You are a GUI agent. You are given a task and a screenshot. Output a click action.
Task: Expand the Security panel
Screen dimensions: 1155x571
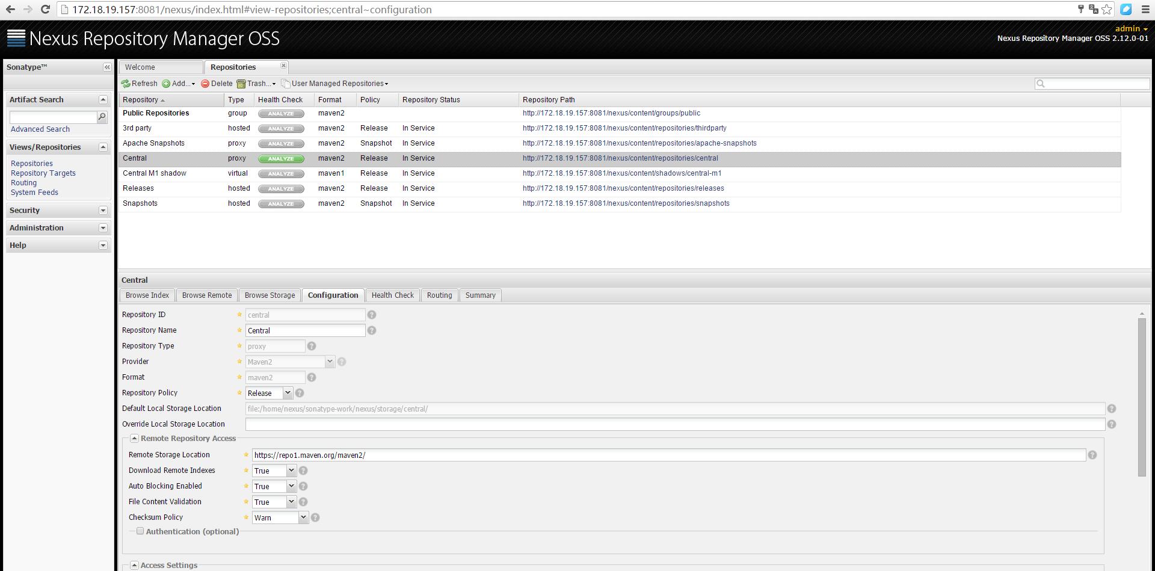[103, 211]
